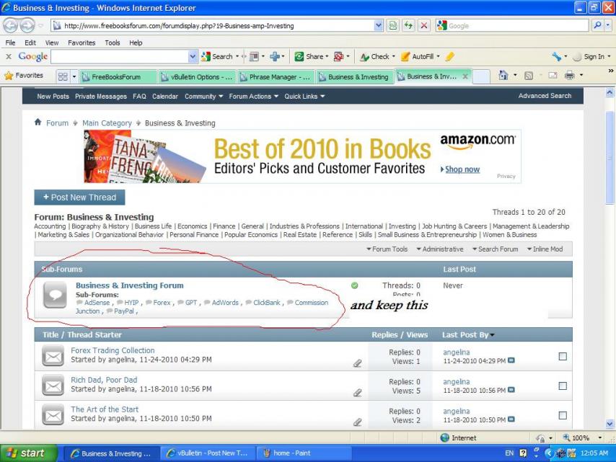Click the Advanced Search link
This screenshot has width=616, height=462.
click(x=545, y=96)
